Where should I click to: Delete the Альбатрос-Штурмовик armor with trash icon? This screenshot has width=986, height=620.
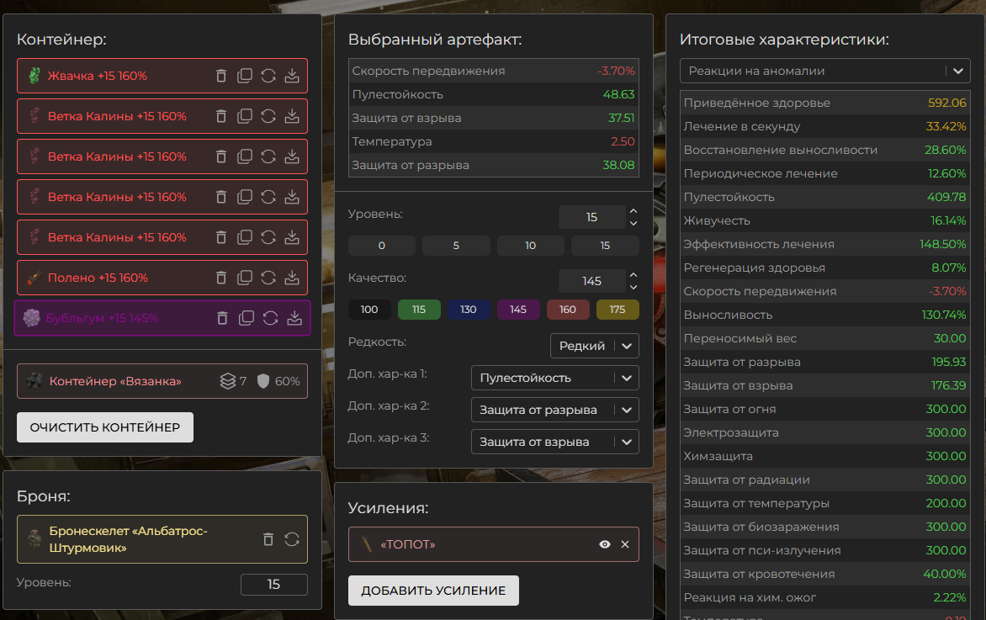(268, 539)
